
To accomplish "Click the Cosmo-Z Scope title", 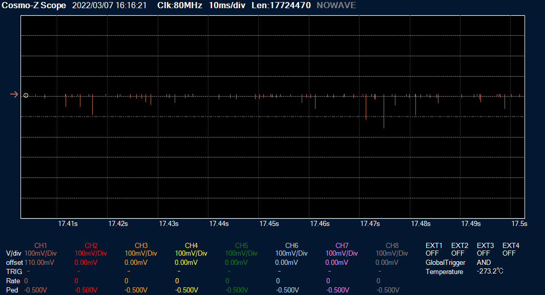I will pos(34,6).
